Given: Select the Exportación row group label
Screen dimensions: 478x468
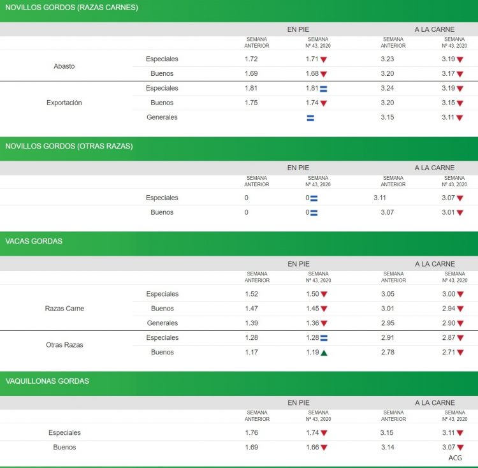Looking at the screenshot, I should click(64, 103).
